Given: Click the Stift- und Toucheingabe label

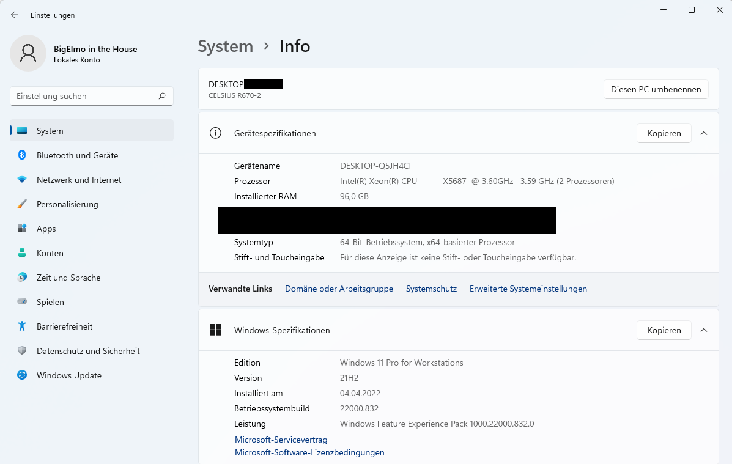Looking at the screenshot, I should (x=279, y=257).
